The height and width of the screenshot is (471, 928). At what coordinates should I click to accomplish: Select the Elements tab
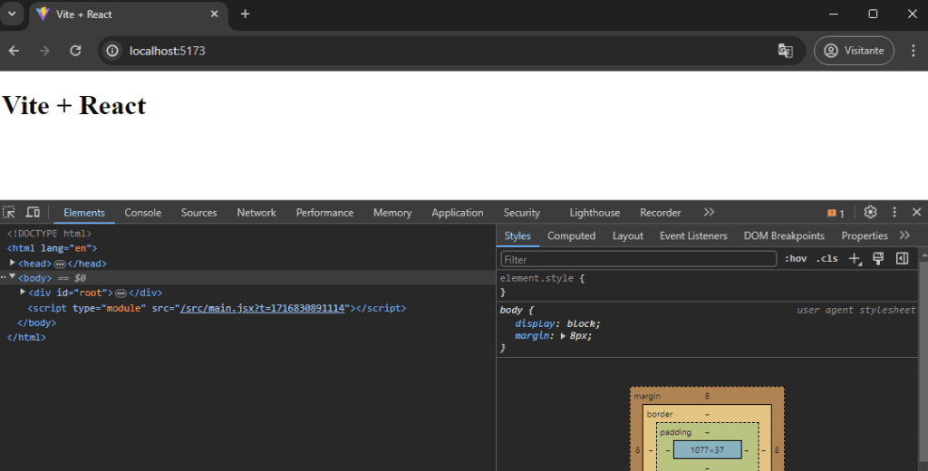pyautogui.click(x=84, y=213)
